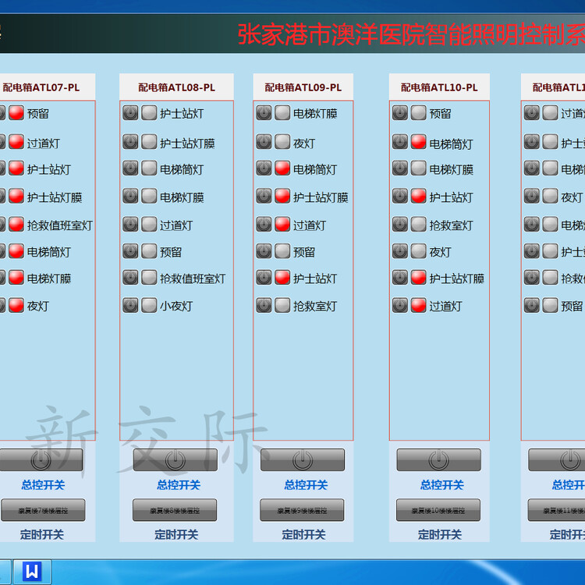The width and height of the screenshot is (585, 585).
Task: Click the ATL08 预留 power icon
Action: tap(130, 251)
